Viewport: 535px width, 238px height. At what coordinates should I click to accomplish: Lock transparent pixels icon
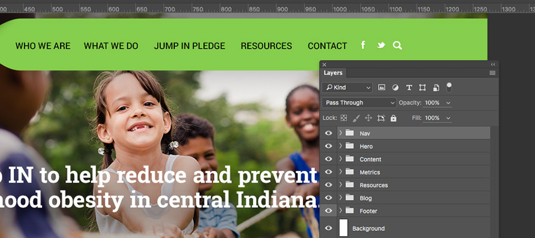tap(344, 118)
